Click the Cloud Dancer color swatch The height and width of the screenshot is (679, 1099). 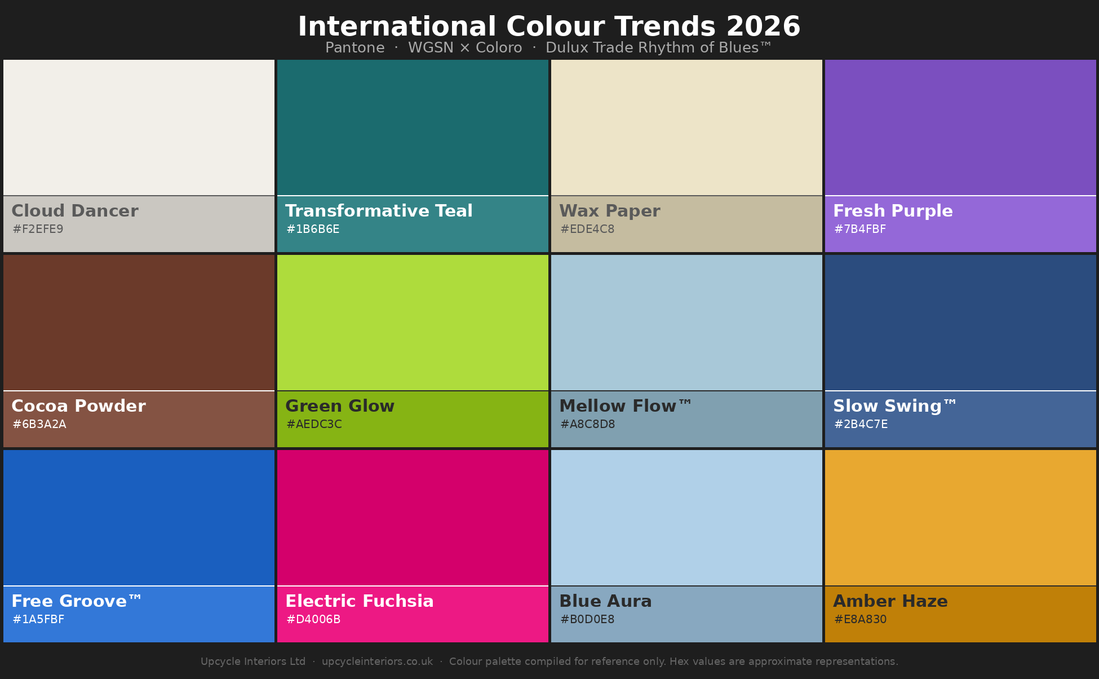tap(139, 127)
